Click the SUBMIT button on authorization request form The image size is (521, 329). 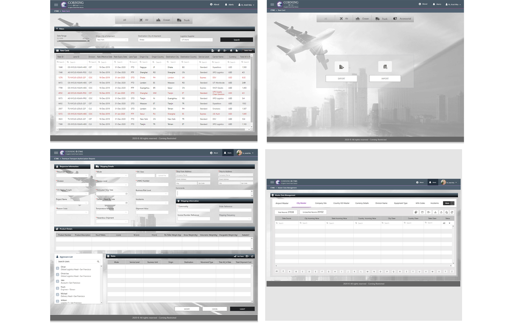(x=242, y=309)
